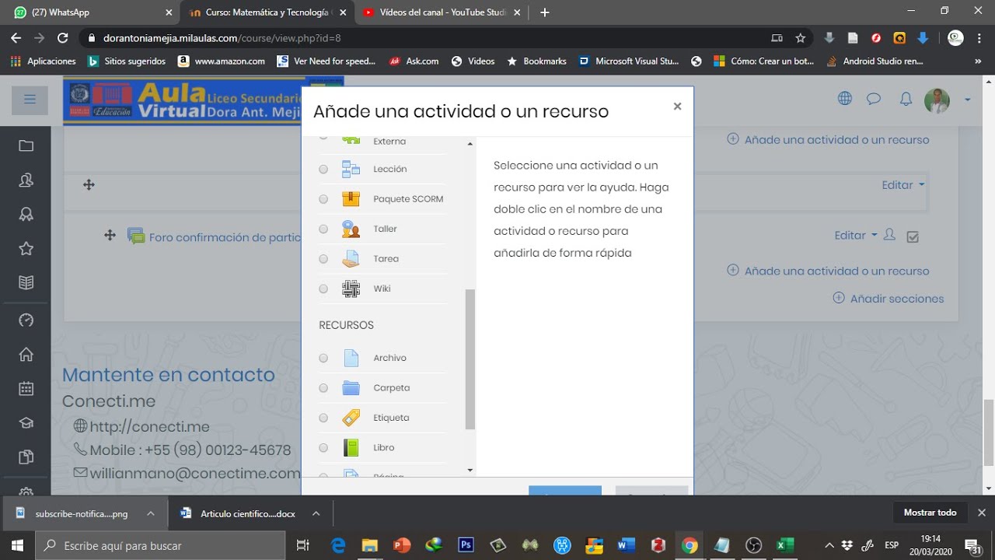
Task: Open the Bookmarks folder in bookmarks bar
Action: 536,61
